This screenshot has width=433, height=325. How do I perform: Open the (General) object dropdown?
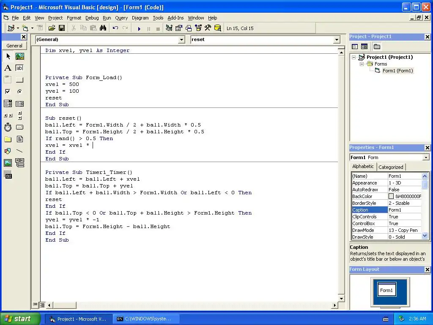[x=181, y=40]
